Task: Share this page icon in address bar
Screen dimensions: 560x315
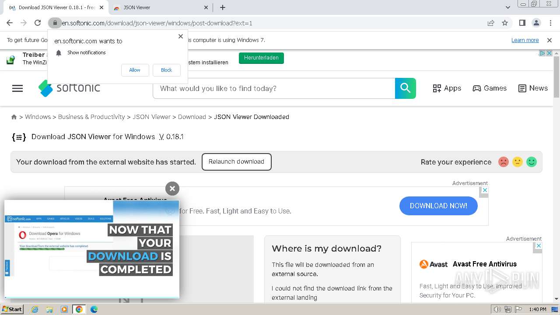Action: [491, 23]
